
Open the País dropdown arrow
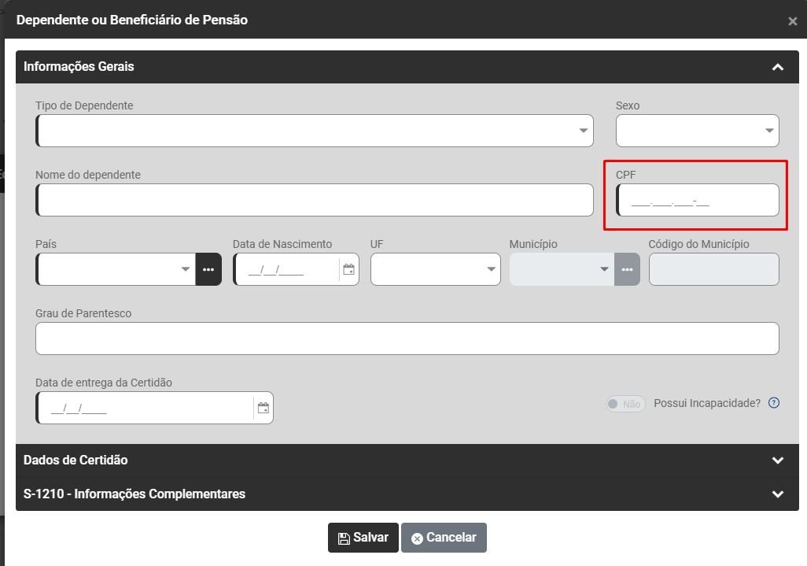(186, 269)
